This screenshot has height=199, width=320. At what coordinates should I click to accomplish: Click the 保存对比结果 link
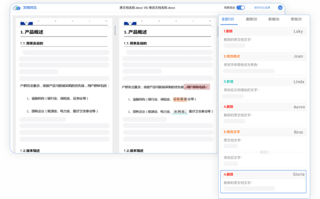(x=262, y=8)
